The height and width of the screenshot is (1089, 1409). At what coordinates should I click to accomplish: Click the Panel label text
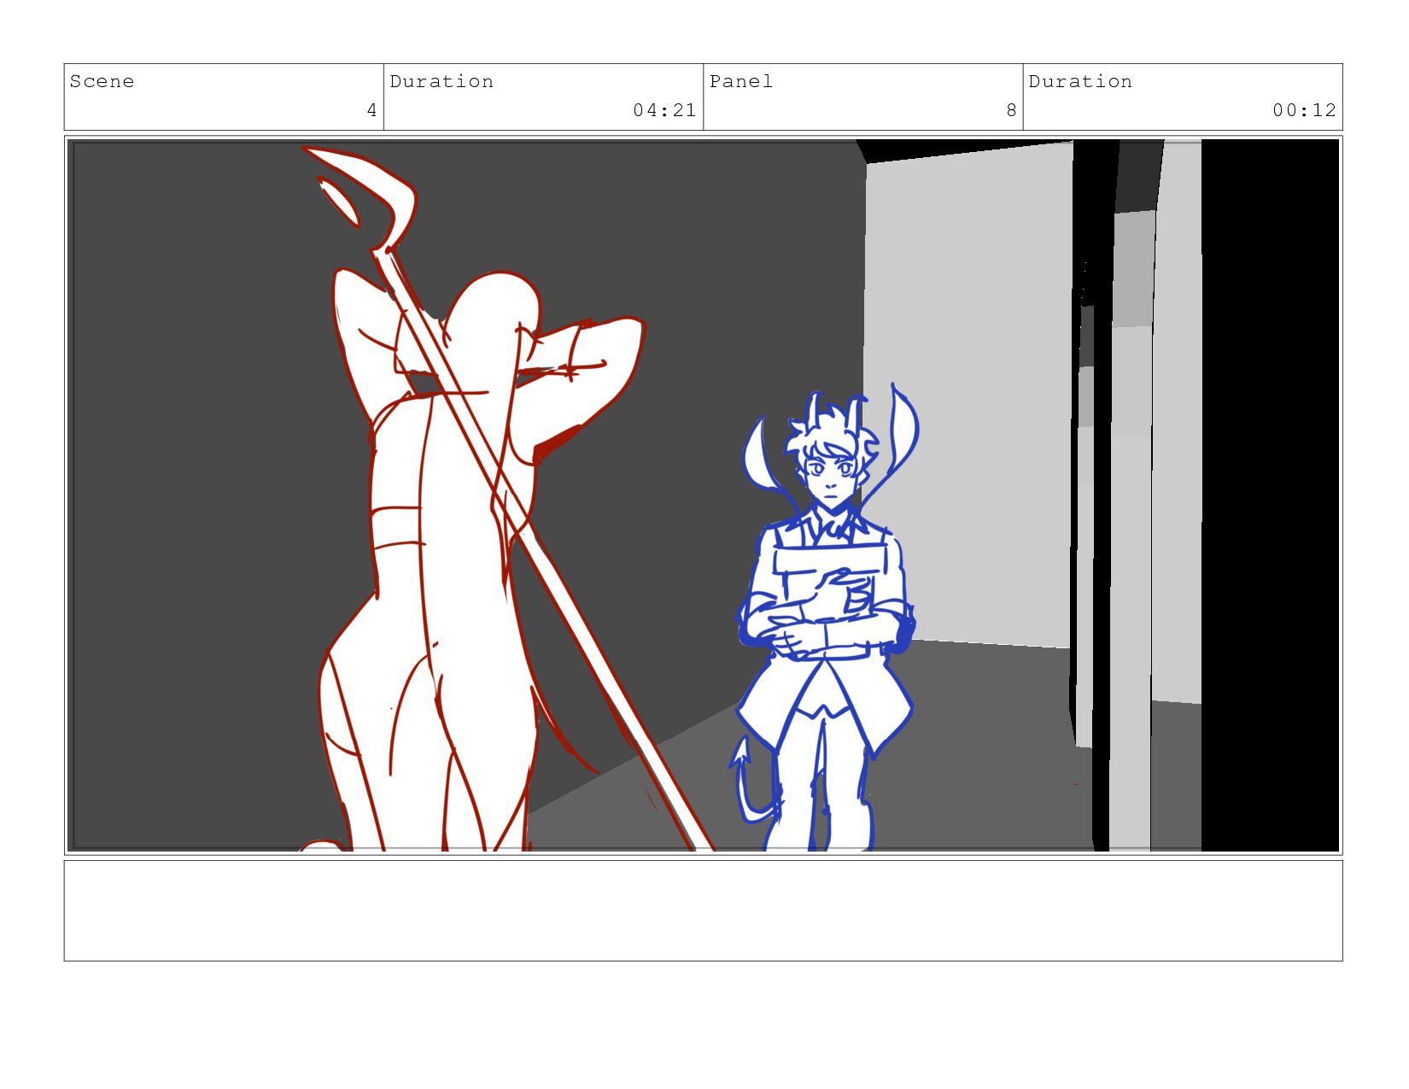point(741,82)
